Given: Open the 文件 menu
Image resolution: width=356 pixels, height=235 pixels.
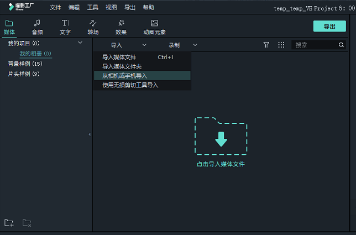Looking at the screenshot, I should (55, 8).
